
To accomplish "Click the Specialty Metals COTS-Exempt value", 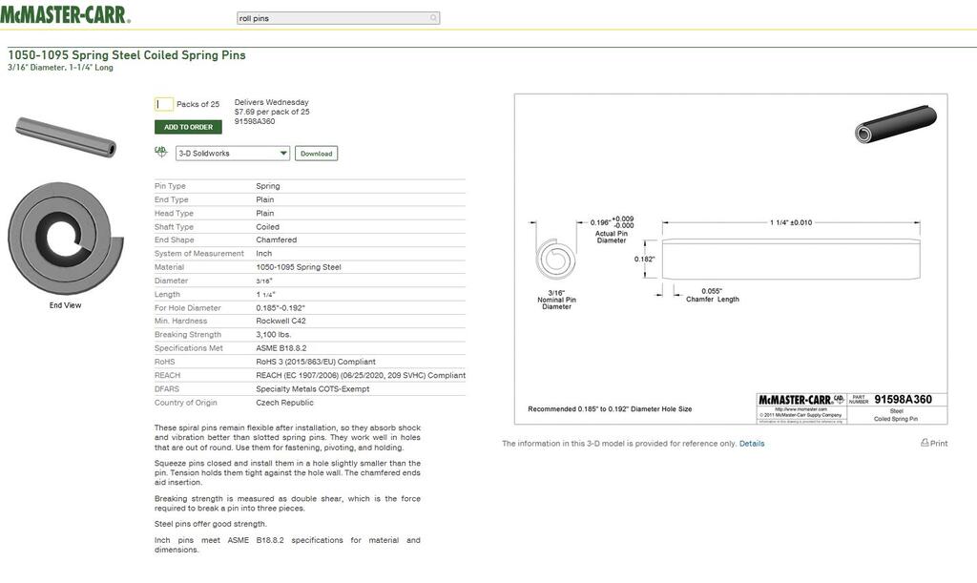I will coord(313,389).
